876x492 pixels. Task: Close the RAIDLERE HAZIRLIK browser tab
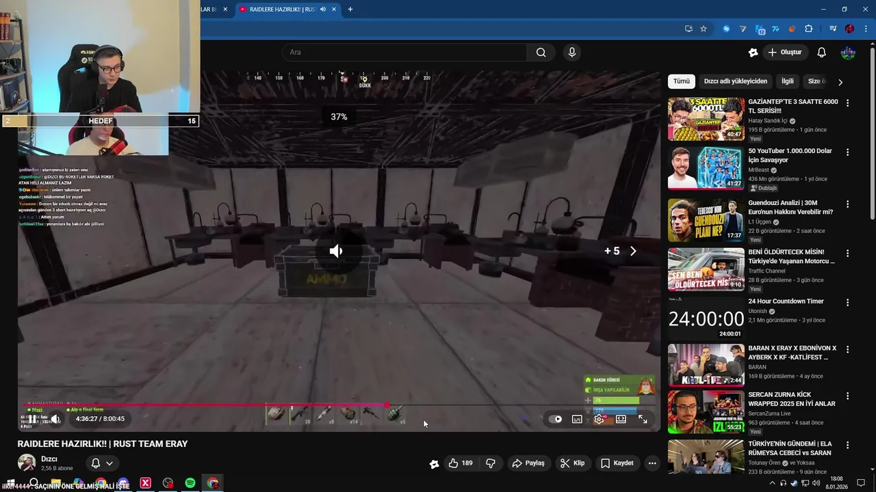[x=334, y=10]
